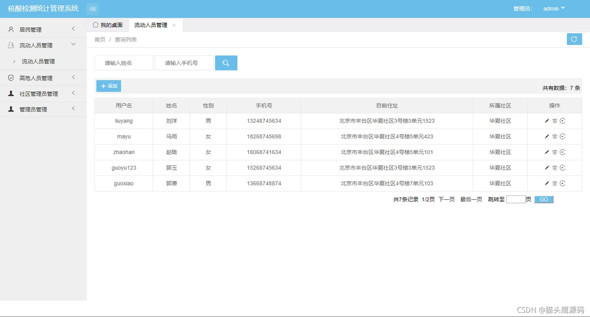This screenshot has width=590, height=317.
Task: Edit the guoyu123 row with pencil icon
Action: [547, 168]
